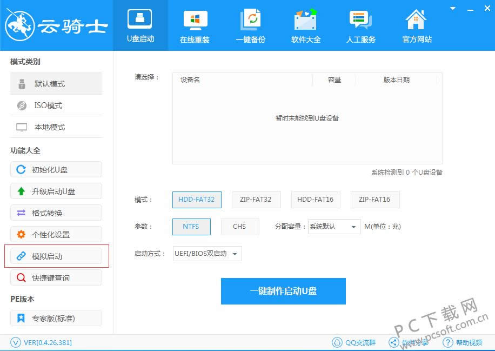Open the 帮助视频 help link
The image size is (495, 351).
coord(463,342)
